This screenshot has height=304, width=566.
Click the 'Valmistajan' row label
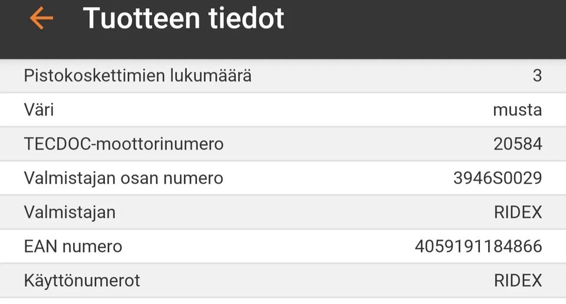click(70, 212)
